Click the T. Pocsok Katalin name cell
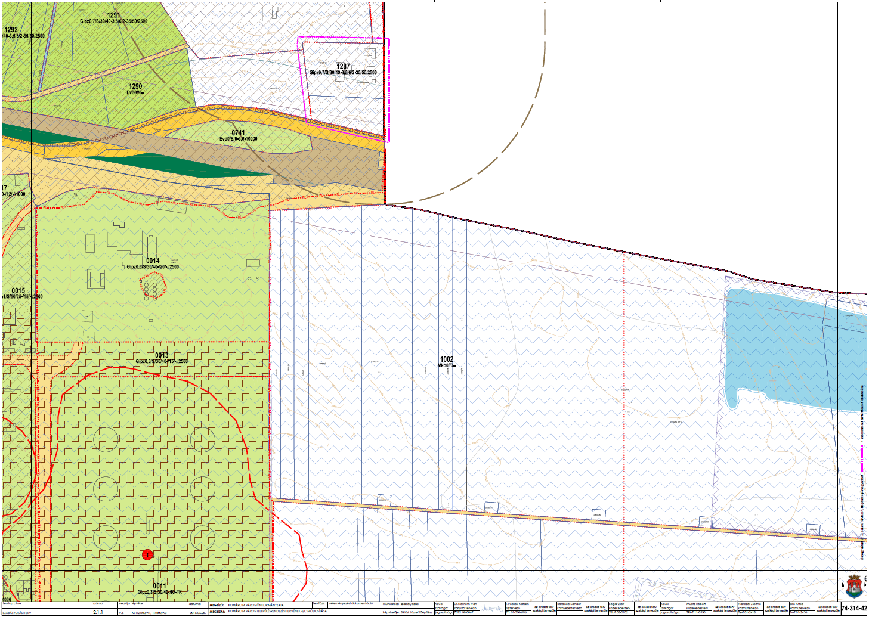 click(518, 604)
